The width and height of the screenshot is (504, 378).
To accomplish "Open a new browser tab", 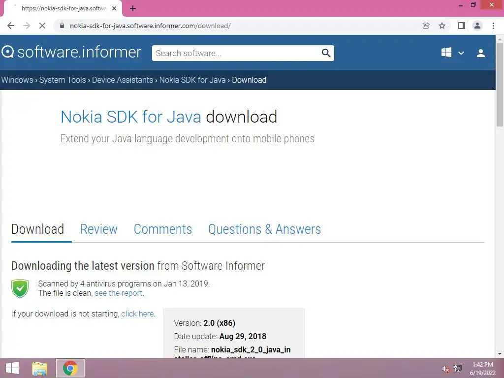I will click(133, 8).
